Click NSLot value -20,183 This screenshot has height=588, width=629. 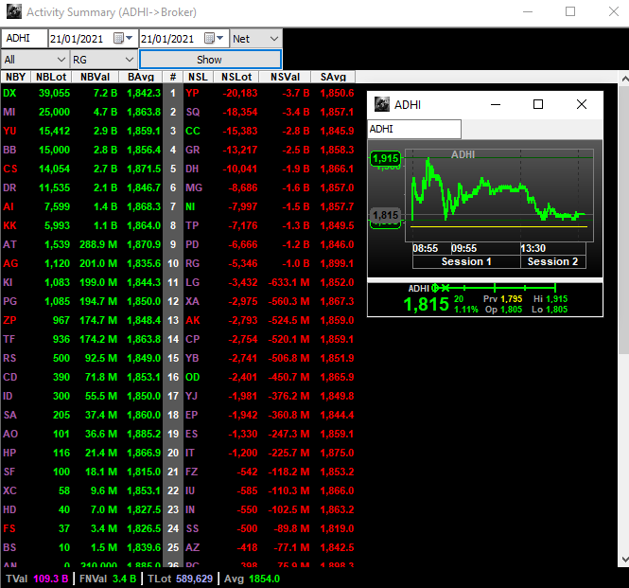click(x=240, y=93)
